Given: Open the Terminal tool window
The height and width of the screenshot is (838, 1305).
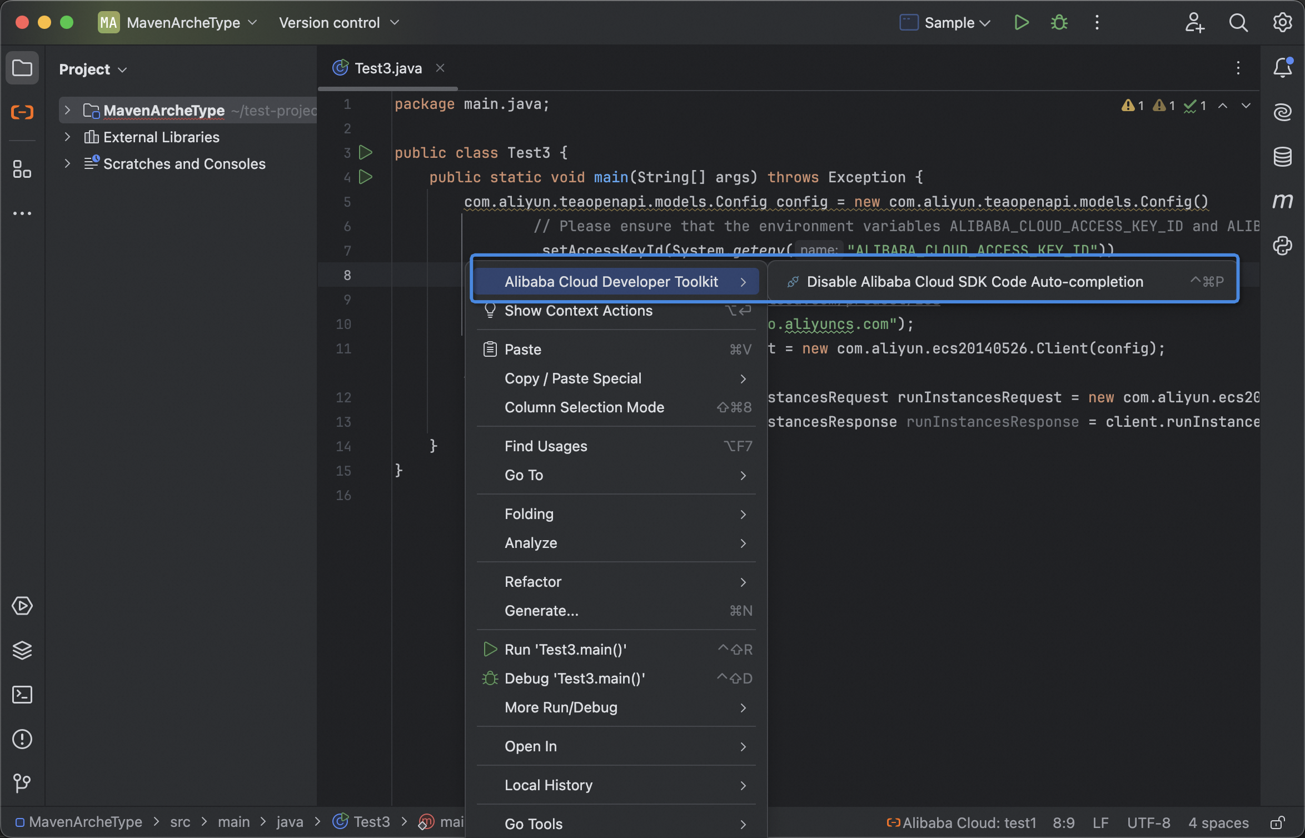Looking at the screenshot, I should [x=22, y=695].
